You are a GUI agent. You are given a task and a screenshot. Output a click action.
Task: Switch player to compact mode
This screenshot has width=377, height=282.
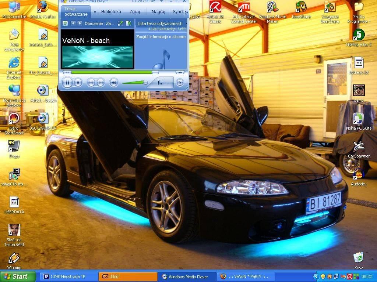[180, 83]
